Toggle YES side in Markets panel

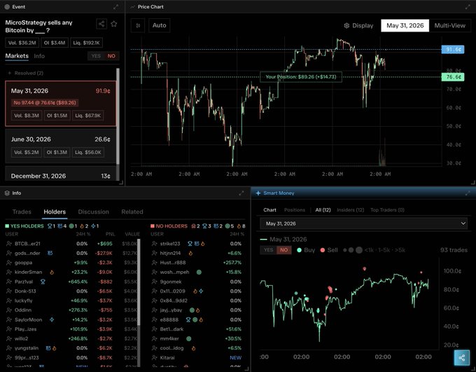96,56
